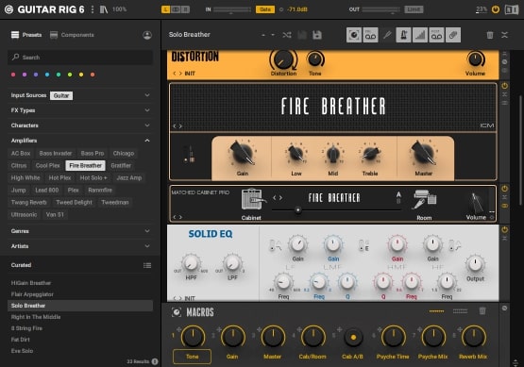Select the Tweed Delight amplifier tag

[74, 202]
